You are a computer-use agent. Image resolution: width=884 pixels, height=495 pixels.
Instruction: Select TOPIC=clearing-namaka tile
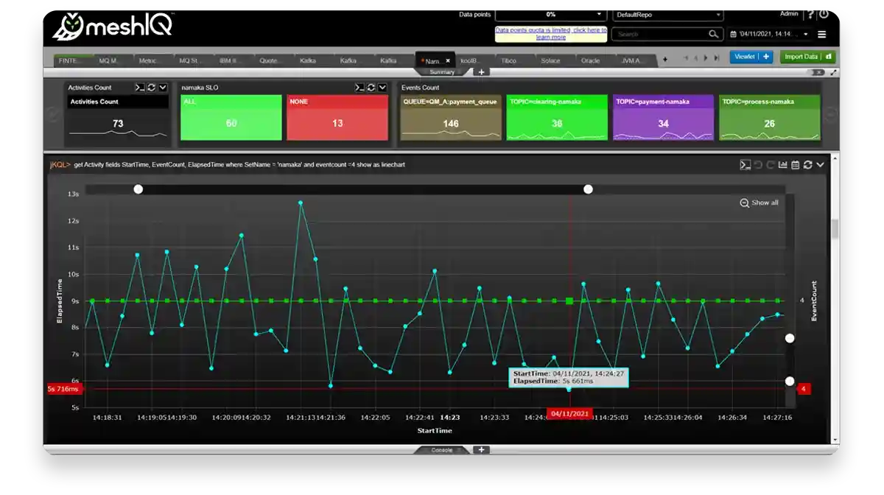coord(557,117)
